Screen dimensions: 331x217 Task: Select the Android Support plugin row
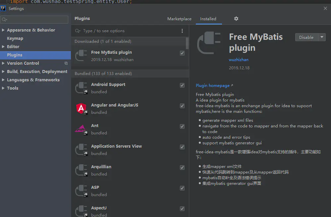click(130, 88)
